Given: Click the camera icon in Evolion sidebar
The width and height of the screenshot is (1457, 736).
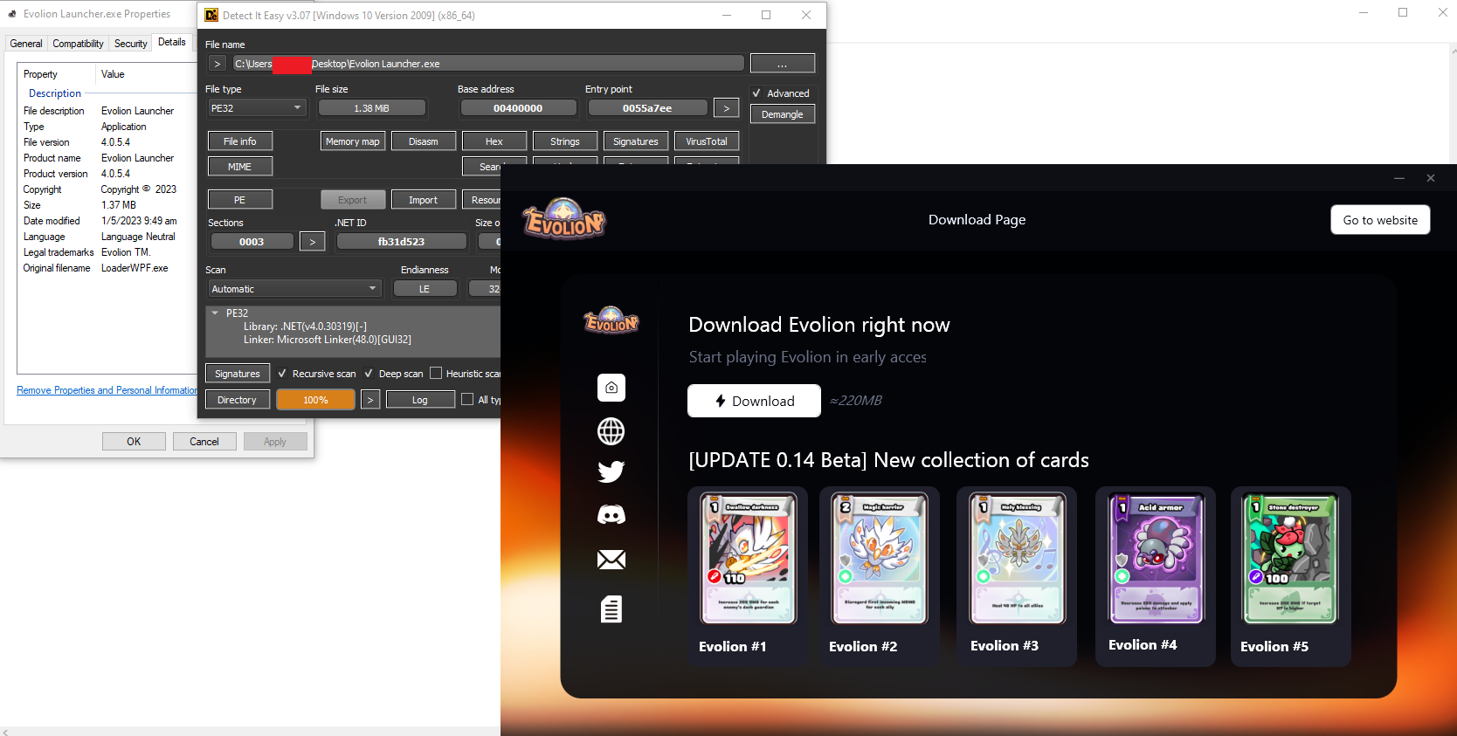Looking at the screenshot, I should pyautogui.click(x=611, y=388).
